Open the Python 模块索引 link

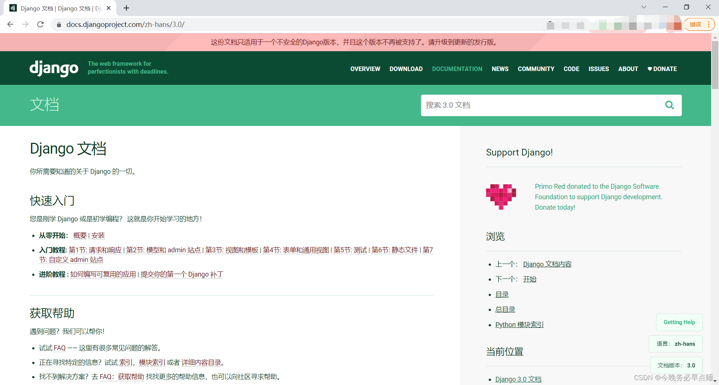click(x=519, y=325)
